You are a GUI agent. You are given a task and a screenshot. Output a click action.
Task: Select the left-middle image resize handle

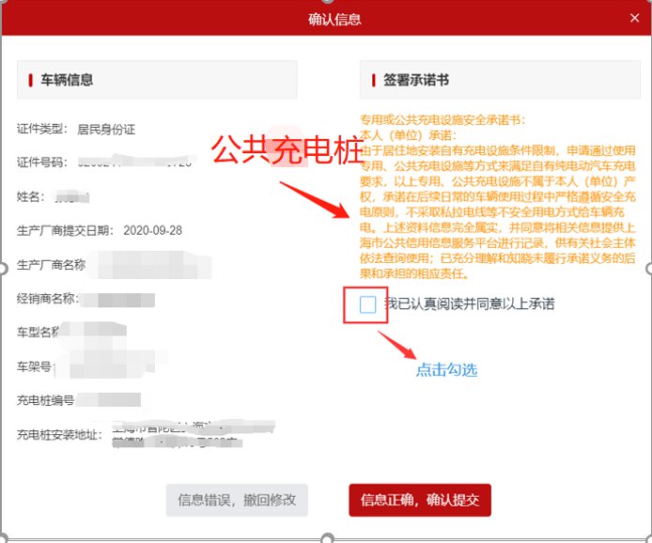(x=3, y=270)
